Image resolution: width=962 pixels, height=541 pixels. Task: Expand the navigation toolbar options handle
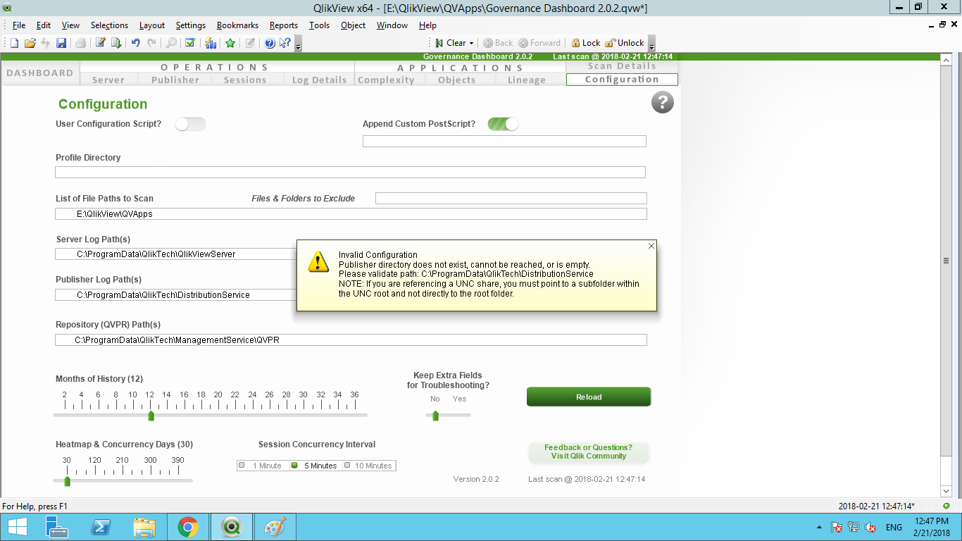[651, 44]
